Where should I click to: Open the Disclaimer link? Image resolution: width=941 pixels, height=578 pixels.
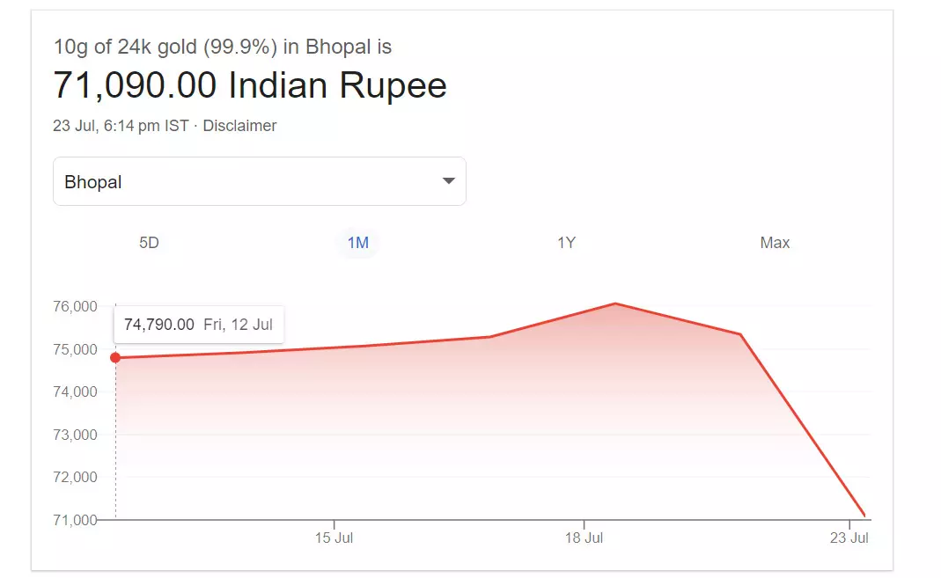239,126
